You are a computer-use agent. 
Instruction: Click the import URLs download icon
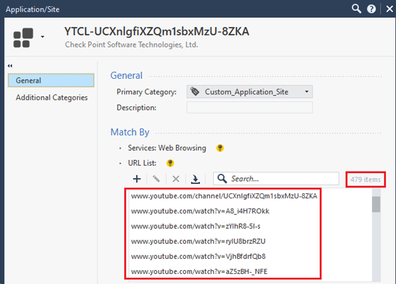195,179
